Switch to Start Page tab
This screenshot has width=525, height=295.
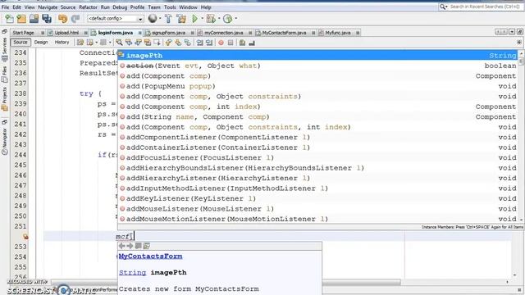coord(23,33)
